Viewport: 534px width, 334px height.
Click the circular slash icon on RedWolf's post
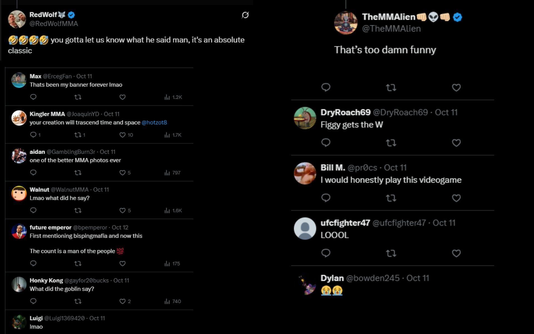point(245,15)
